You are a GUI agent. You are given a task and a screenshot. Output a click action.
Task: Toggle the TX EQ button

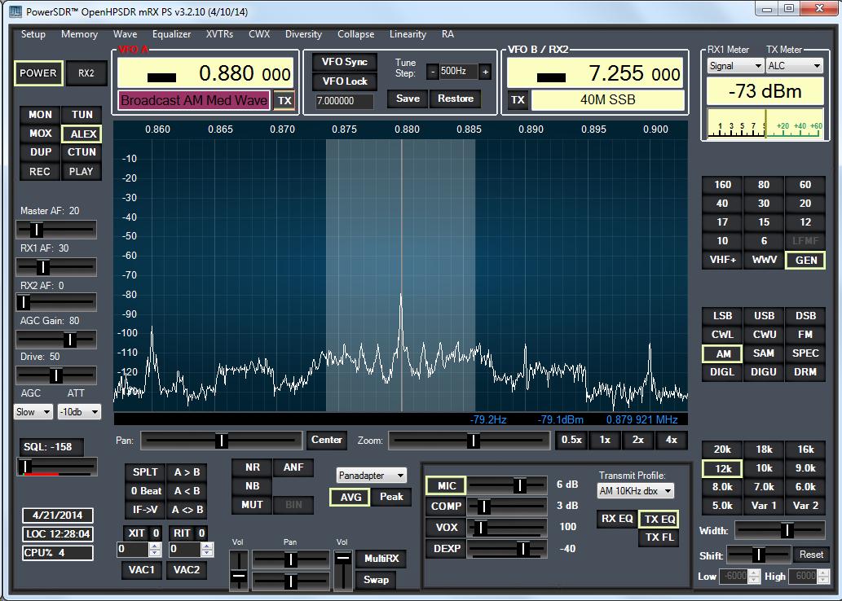pyautogui.click(x=659, y=520)
